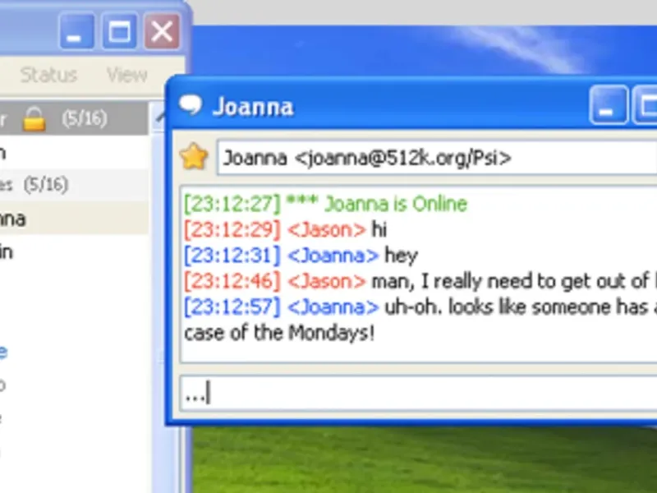Viewport: 657px width, 493px height.
Task: Focus the message input box containing the ellipsis
Action: coord(419,394)
